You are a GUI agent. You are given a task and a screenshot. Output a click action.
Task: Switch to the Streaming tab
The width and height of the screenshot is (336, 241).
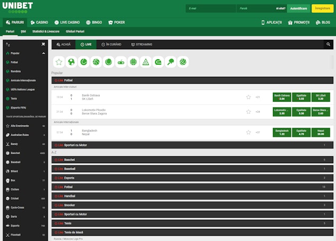point(142,44)
